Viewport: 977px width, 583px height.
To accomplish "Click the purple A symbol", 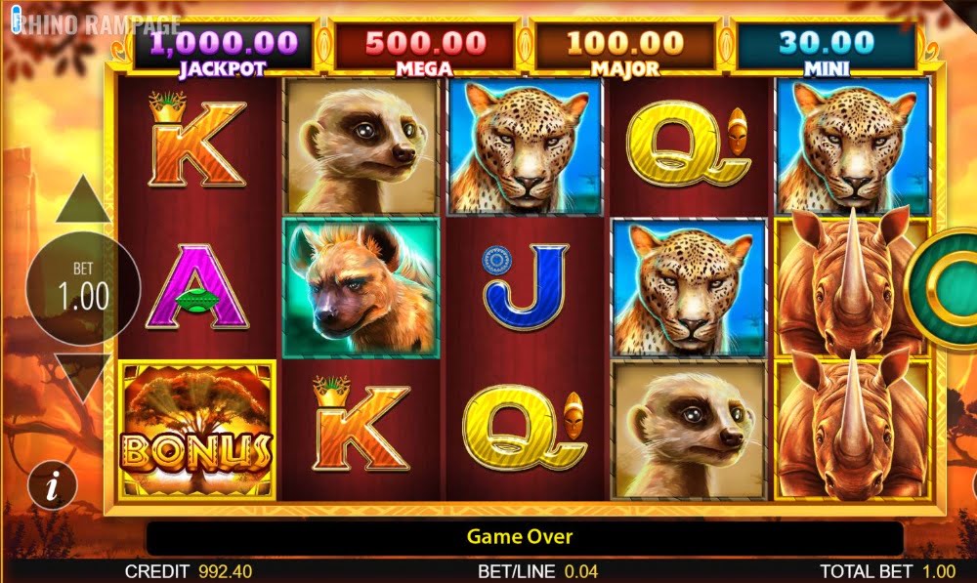I will (197, 287).
